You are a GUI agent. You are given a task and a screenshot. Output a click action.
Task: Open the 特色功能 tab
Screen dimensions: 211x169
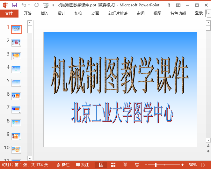pos(178,13)
